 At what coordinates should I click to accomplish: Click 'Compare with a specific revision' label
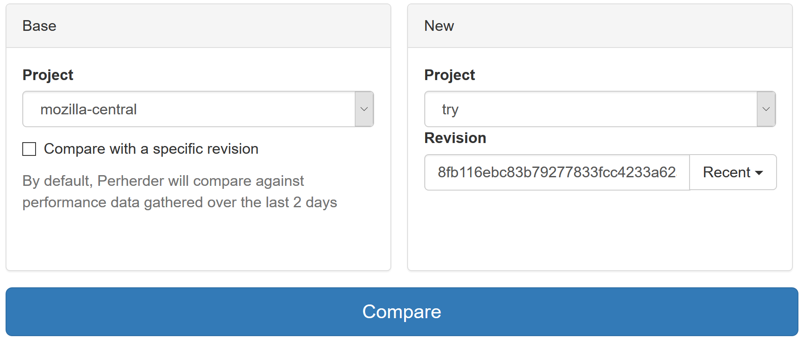(151, 149)
